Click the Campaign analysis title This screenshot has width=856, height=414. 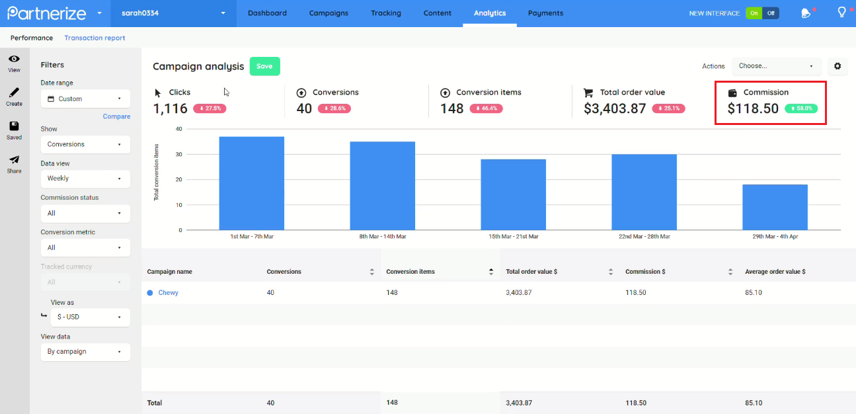point(198,66)
